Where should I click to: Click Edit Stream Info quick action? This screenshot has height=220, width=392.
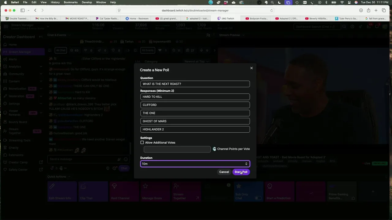tap(62, 192)
